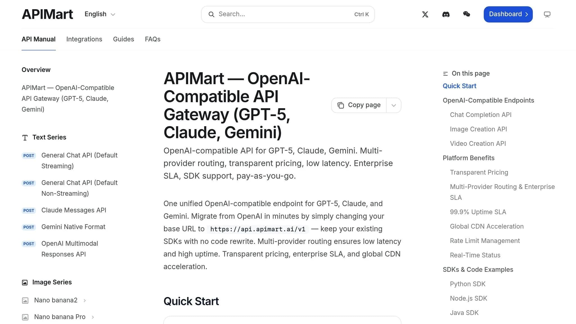Click the Nano banana2 image icon
576x324 pixels.
25,300
